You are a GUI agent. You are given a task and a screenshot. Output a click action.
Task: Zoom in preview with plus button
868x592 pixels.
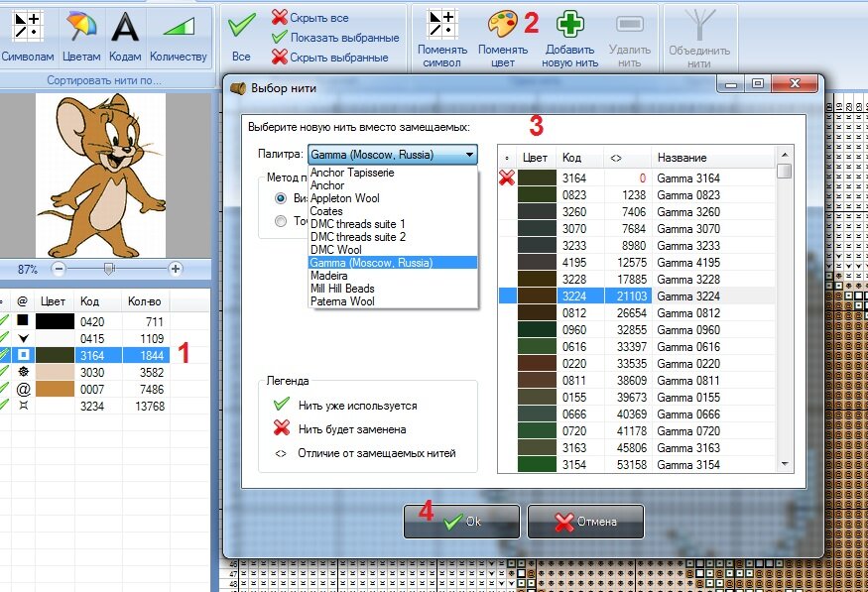[x=176, y=269]
